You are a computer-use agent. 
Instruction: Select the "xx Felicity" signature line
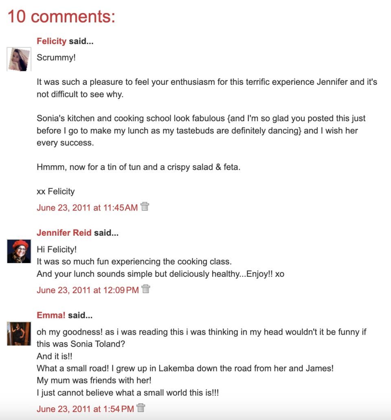tap(56, 191)
